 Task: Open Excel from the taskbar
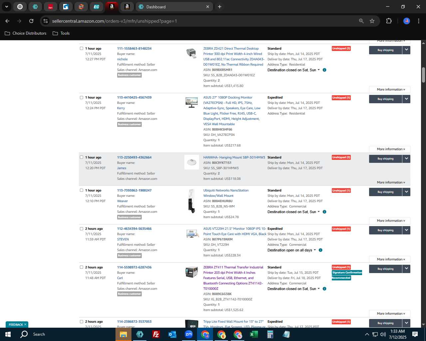pyautogui.click(x=254, y=334)
